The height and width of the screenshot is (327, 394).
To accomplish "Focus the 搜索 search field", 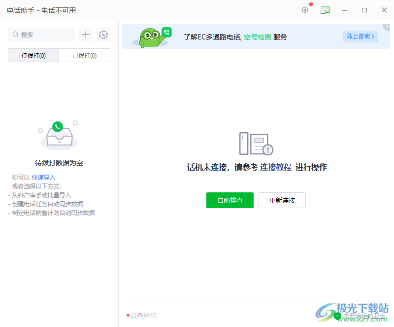I will coord(41,35).
